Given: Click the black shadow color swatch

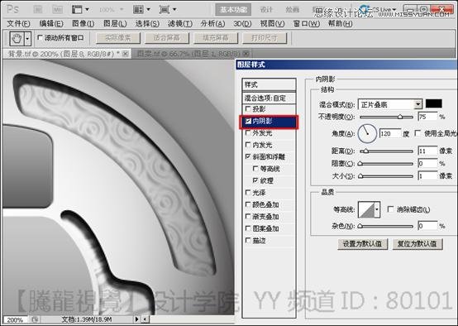Looking at the screenshot, I should click(x=433, y=104).
